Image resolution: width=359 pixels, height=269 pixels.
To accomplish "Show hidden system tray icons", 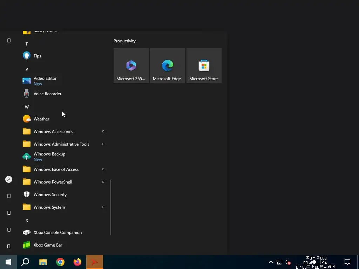I will coord(271,262).
